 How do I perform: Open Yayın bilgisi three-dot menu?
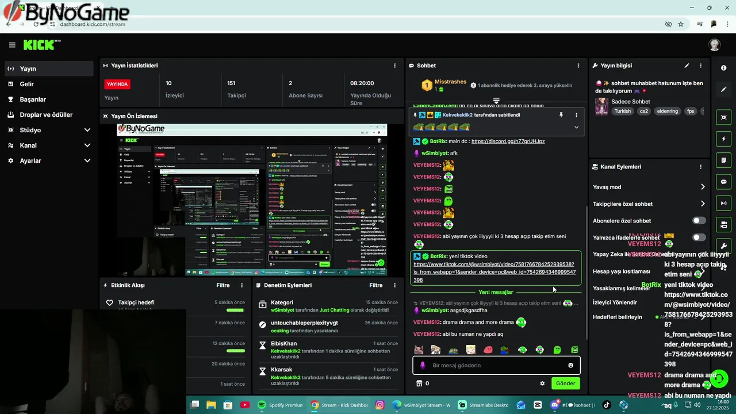(x=700, y=66)
